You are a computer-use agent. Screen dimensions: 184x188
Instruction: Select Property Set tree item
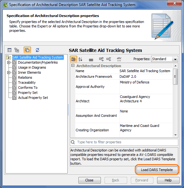tap(28, 93)
